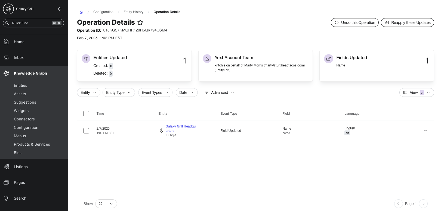Select Suggestions in sidebar

[x=25, y=102]
